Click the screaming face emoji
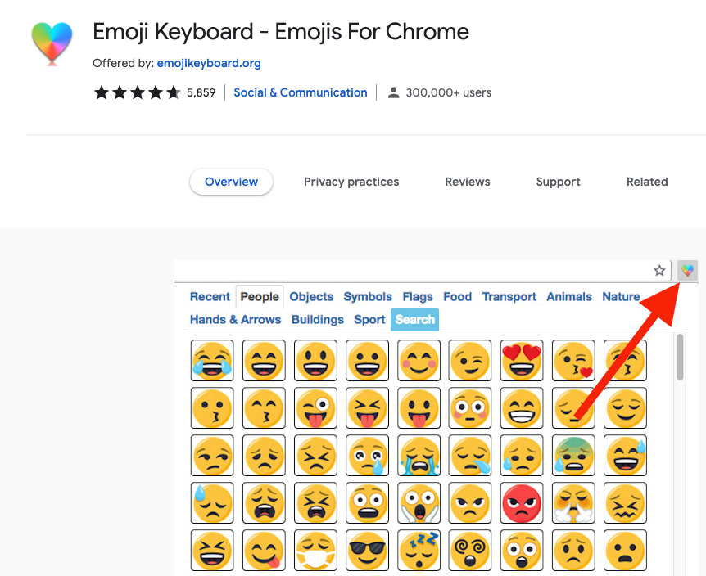The width and height of the screenshot is (706, 576). (419, 502)
